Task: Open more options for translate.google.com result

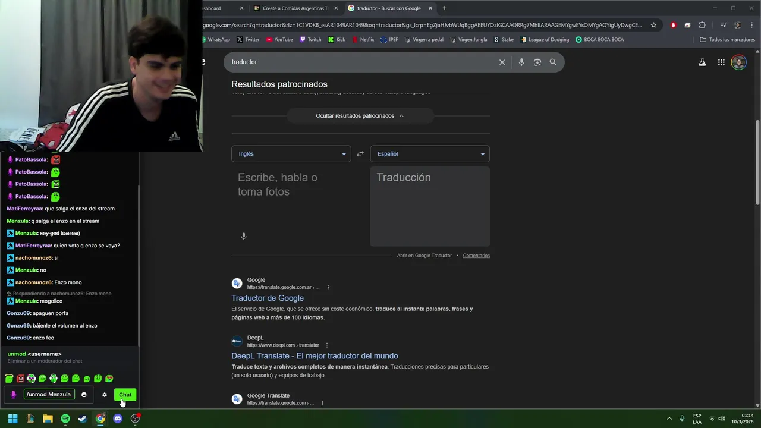Action: click(322, 403)
